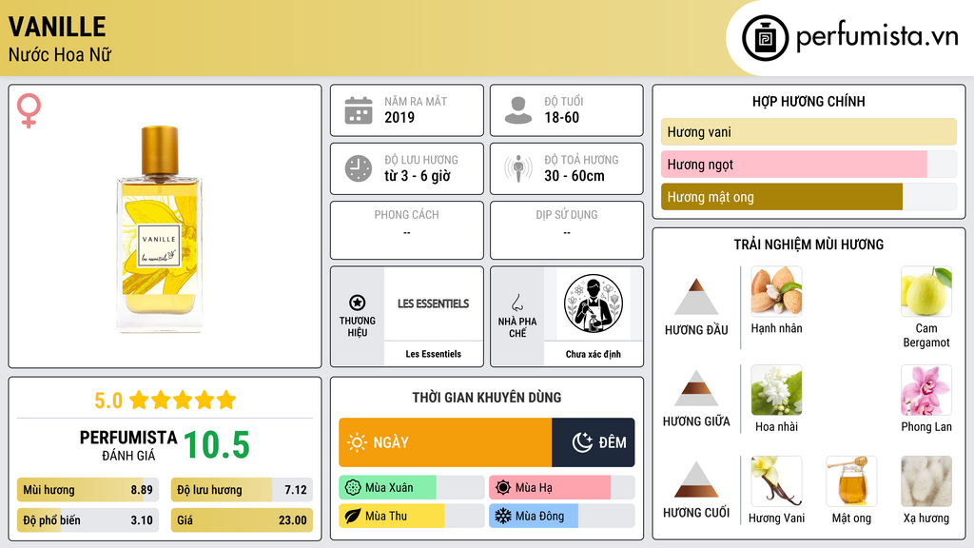Screen dimensions: 974x548
Task: Click the Les Essentiels brand logo
Action: [x=434, y=303]
